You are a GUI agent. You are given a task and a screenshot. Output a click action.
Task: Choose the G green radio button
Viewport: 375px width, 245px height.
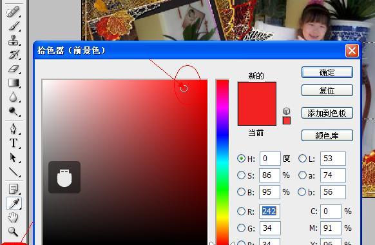[x=241, y=228]
